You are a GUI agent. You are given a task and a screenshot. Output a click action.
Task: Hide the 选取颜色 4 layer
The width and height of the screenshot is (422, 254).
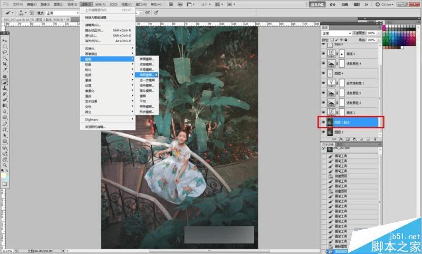click(x=323, y=64)
